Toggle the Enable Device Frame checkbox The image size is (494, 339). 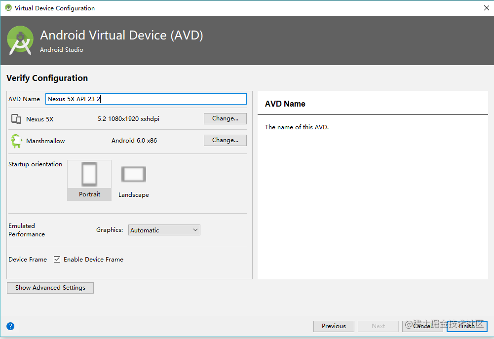pyautogui.click(x=57, y=259)
